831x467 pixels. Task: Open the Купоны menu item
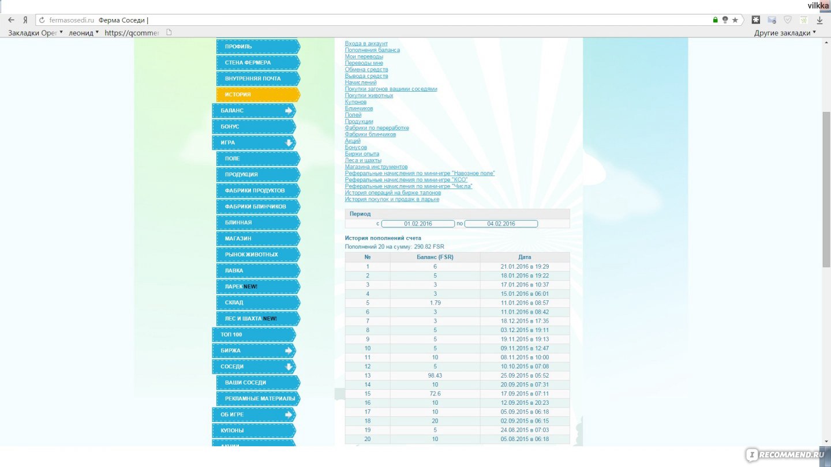coord(254,431)
